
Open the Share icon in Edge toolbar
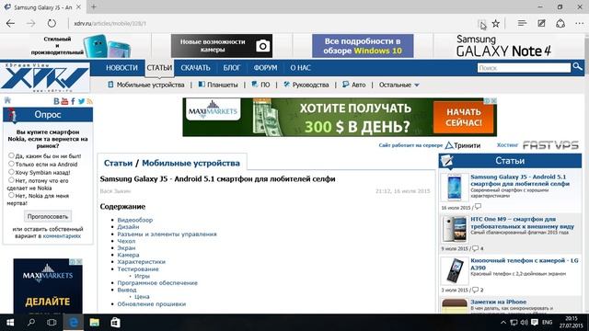560,23
